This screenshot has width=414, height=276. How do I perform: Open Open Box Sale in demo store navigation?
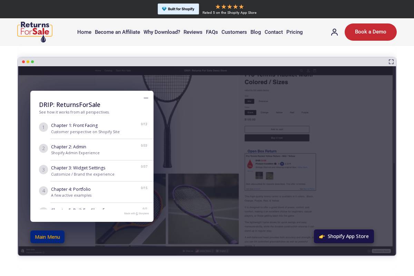click(124, 70)
